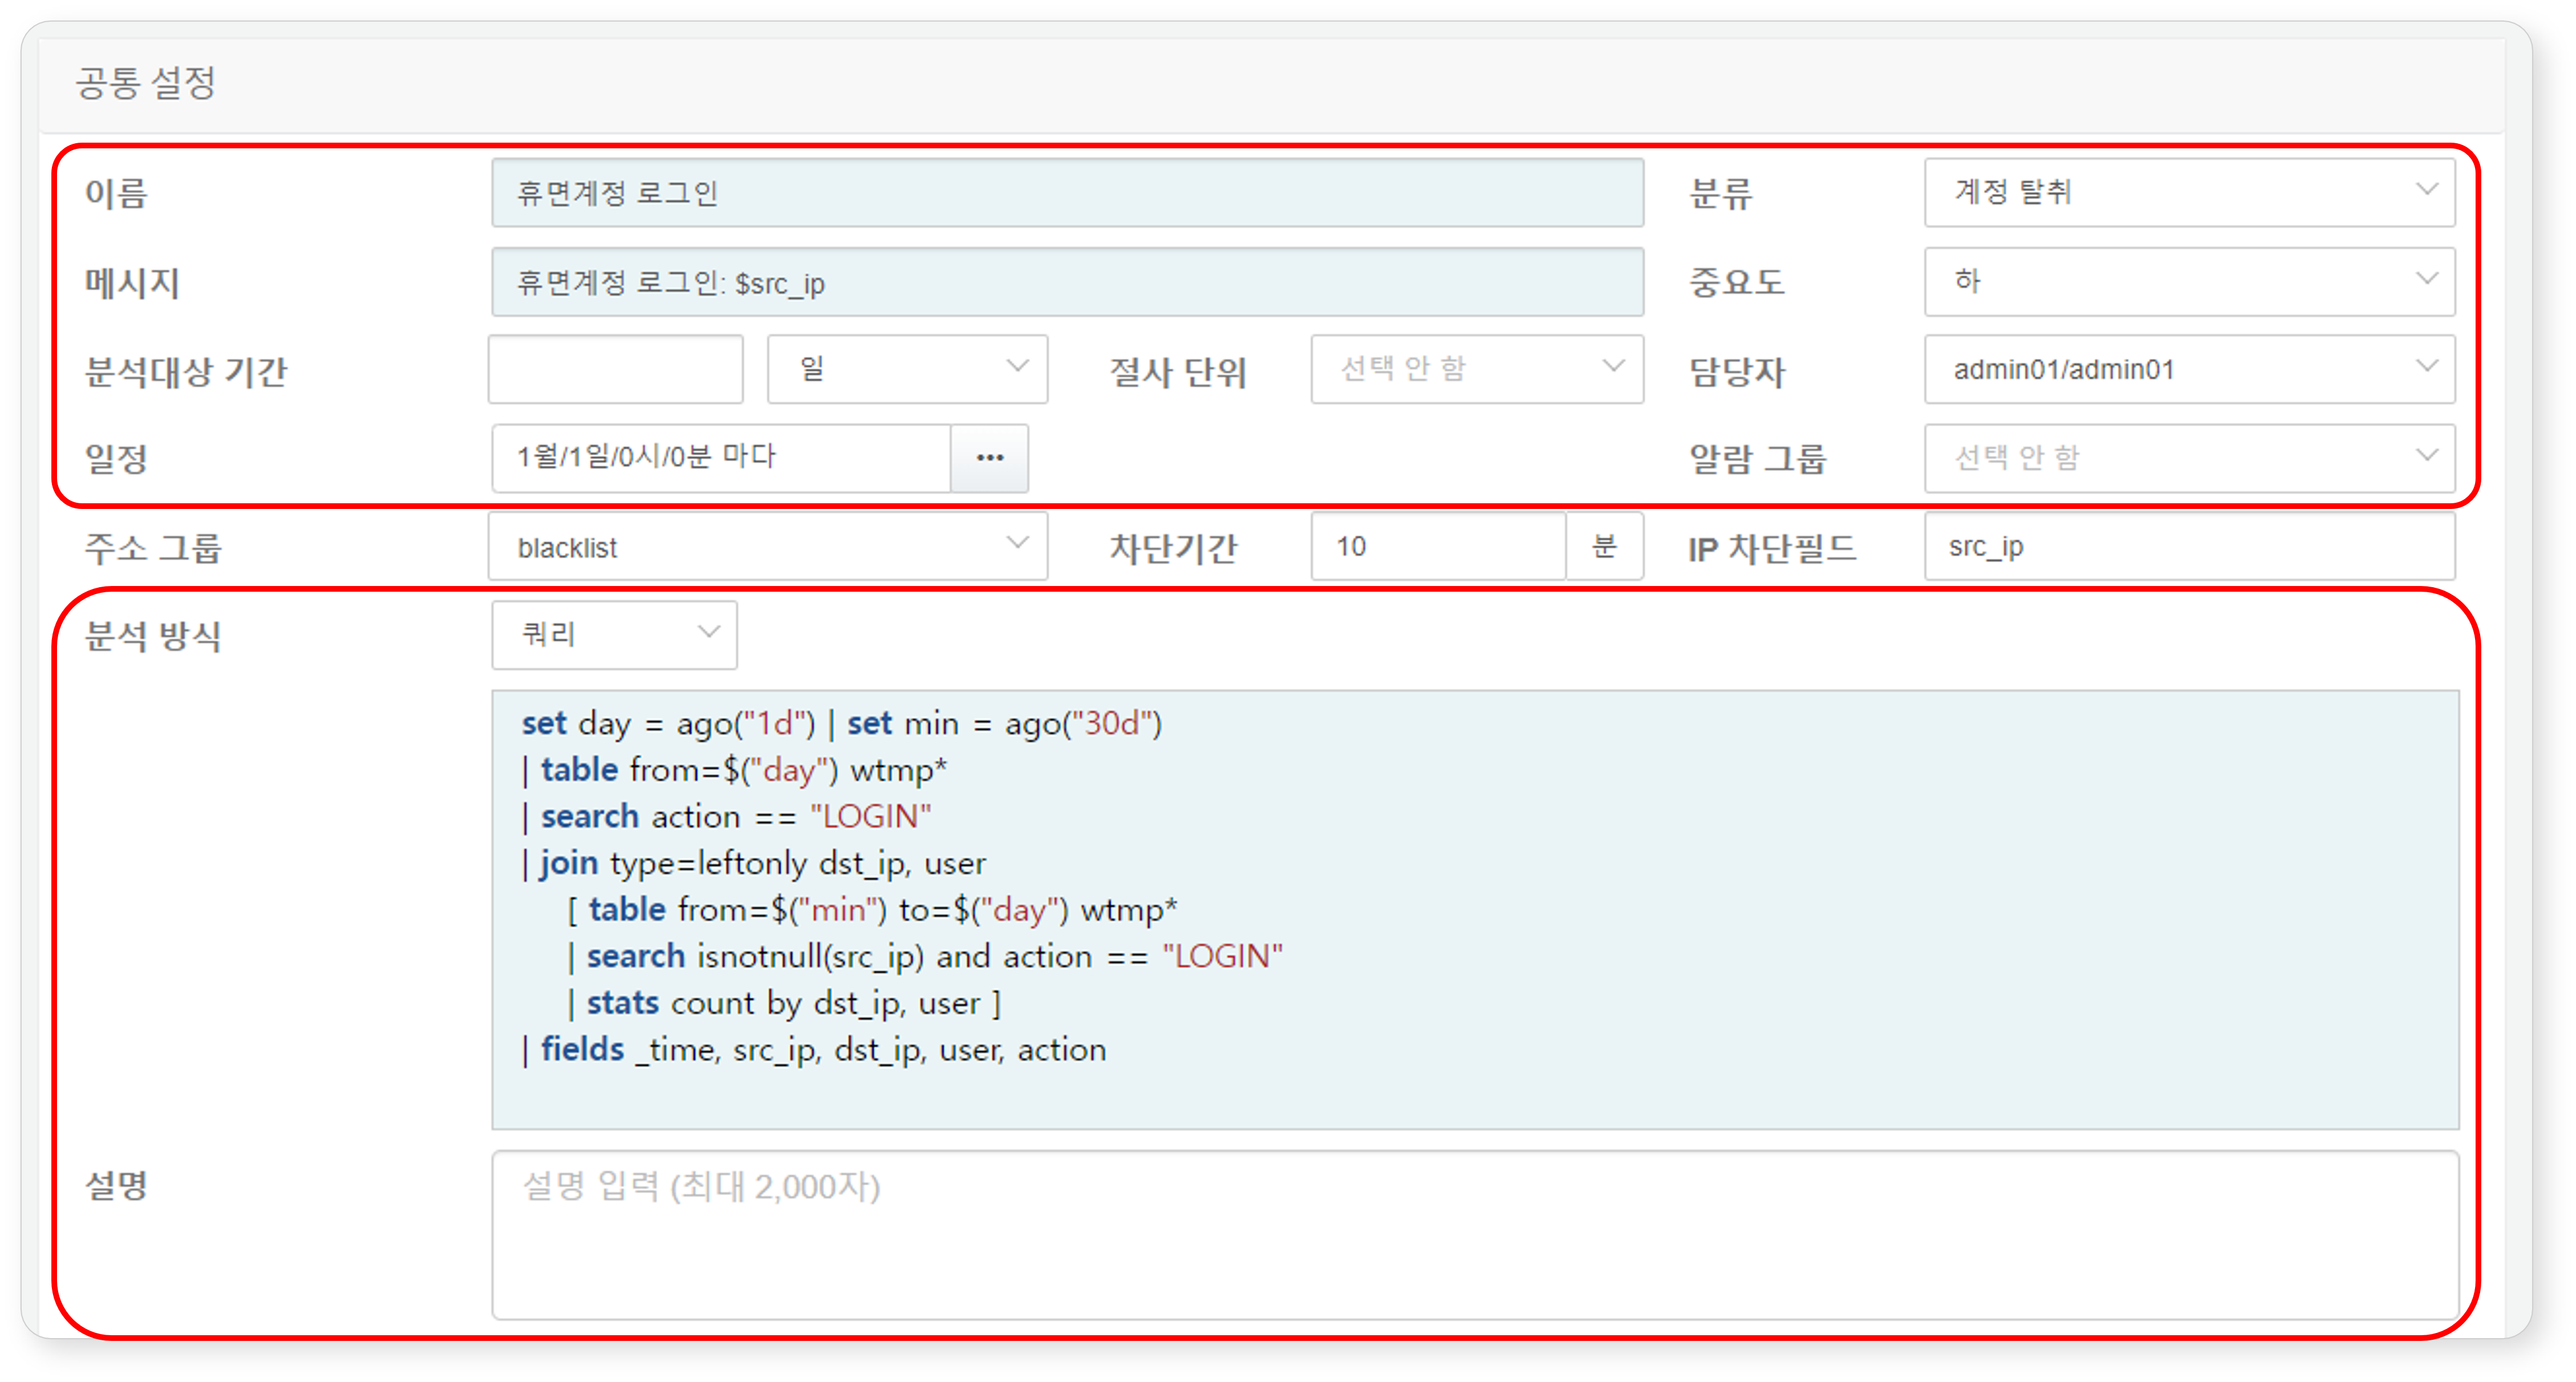Viewport: 2576px width, 1382px height.
Task: Click the 분석대상 기간 number field
Action: tap(616, 369)
